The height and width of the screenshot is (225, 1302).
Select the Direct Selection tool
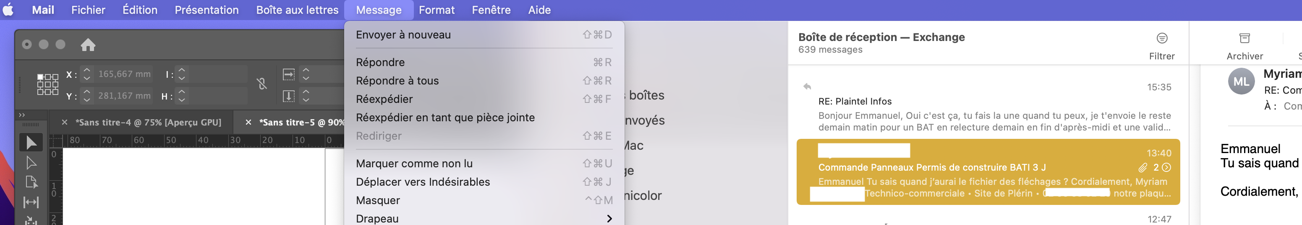[31, 163]
